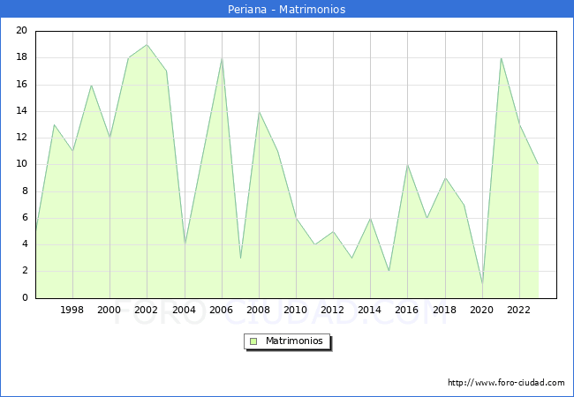The height and width of the screenshot is (397, 574).
Task: Click the y-axis value 0
Action: [x=25, y=297]
